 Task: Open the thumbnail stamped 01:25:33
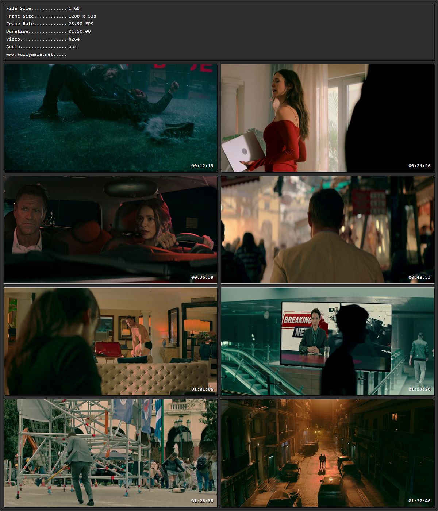point(111,453)
